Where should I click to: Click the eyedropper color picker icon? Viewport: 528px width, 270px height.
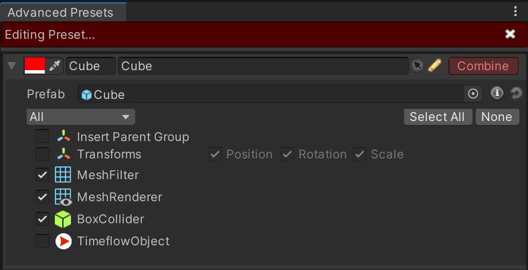point(54,66)
